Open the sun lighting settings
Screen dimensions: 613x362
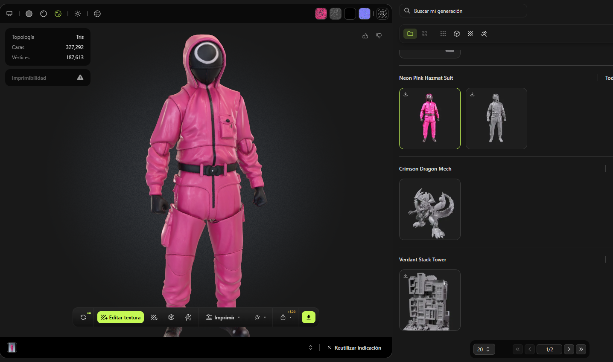pos(78,14)
